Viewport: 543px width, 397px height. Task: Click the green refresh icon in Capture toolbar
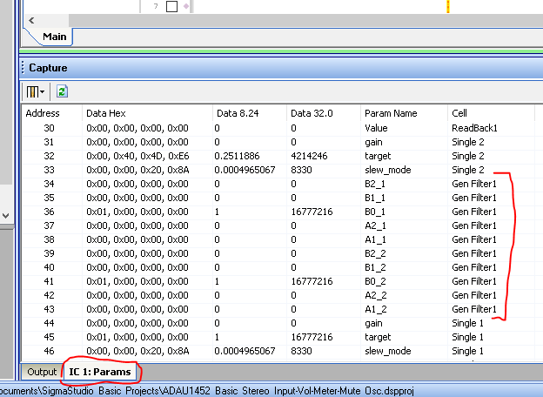(62, 91)
